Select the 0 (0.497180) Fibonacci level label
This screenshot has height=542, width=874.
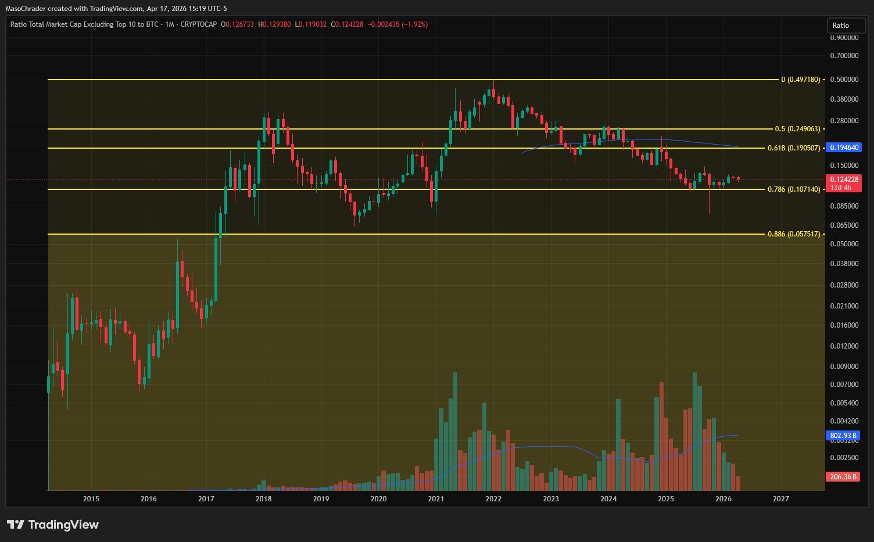801,80
